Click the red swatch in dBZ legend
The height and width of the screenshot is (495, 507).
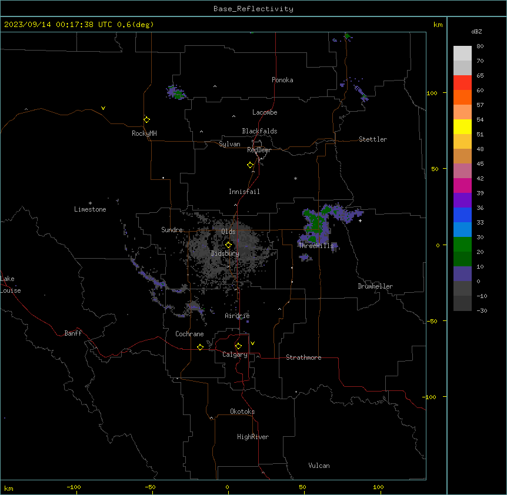[x=462, y=83]
